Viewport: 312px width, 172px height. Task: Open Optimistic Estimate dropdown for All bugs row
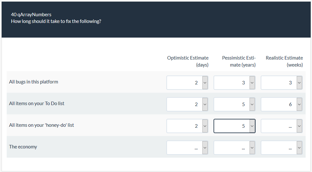[187, 82]
